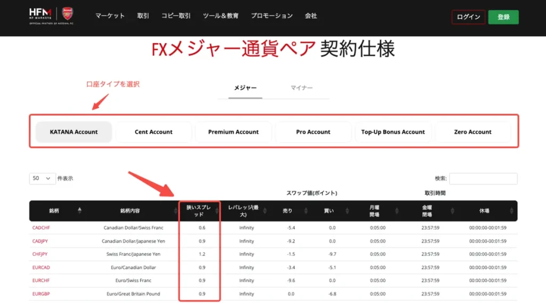The width and height of the screenshot is (546, 303).
Task: Sort by レバレッジ(最大) column arrows
Action: coord(264,211)
